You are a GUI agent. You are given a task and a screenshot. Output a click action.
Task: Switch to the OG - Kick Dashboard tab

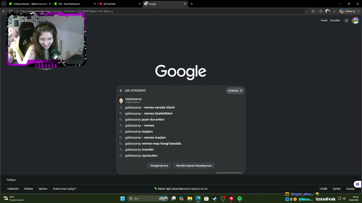click(75, 4)
